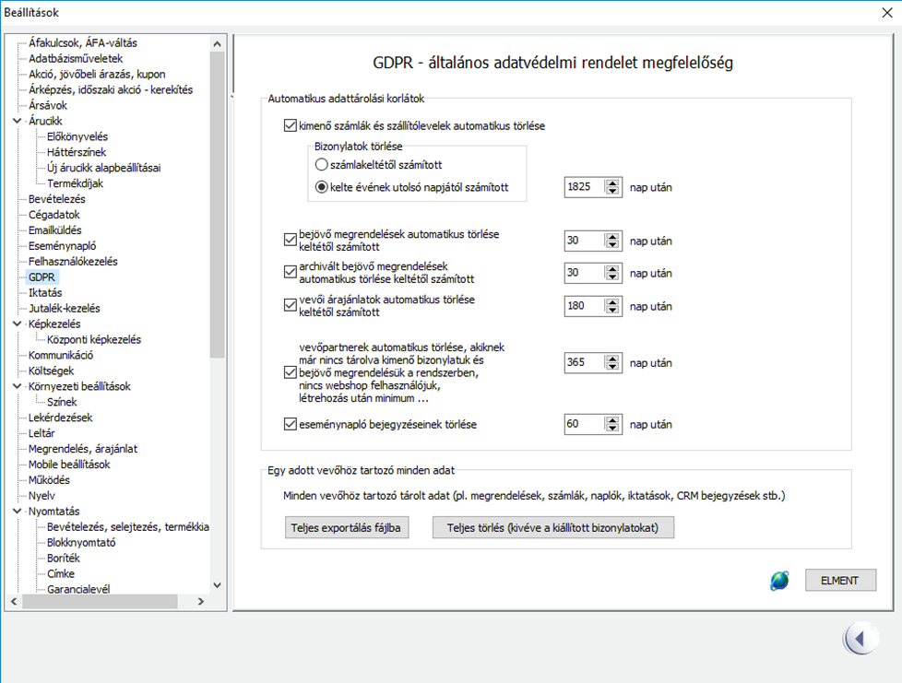Select Központi képkezelés tree item
902x683 pixels.
[94, 340]
